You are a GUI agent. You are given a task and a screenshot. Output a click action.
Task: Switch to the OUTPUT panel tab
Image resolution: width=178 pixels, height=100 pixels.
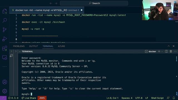point(33,46)
